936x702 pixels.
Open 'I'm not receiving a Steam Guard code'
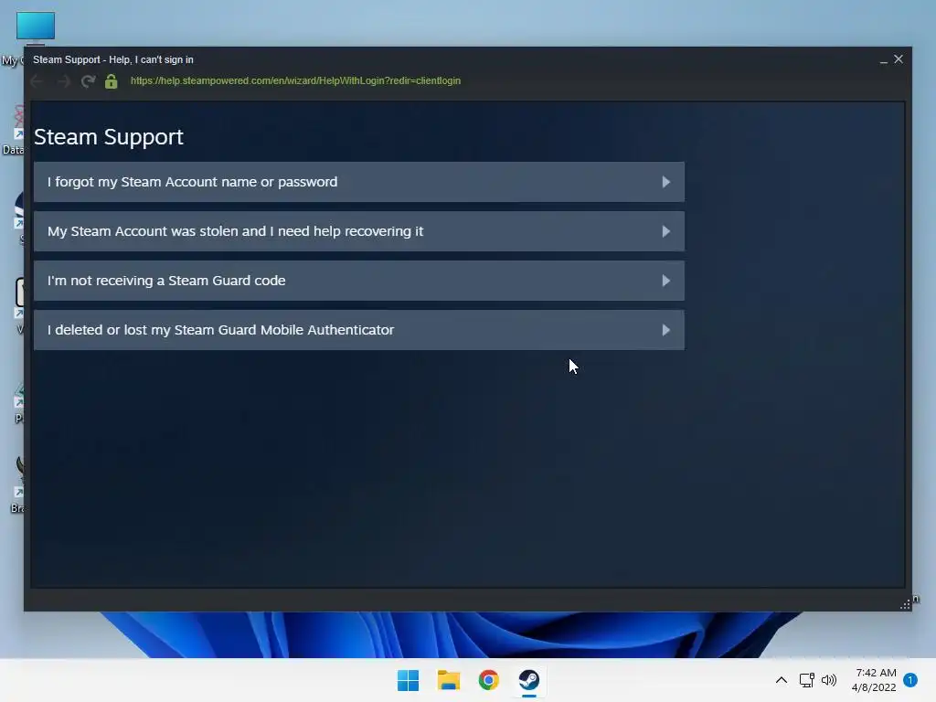[x=358, y=281]
